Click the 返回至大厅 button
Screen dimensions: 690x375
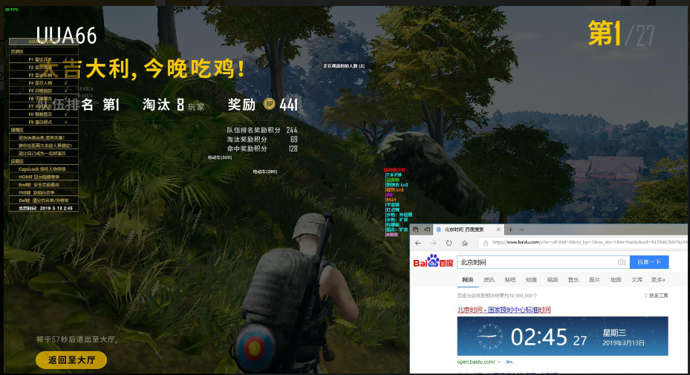tap(71, 359)
